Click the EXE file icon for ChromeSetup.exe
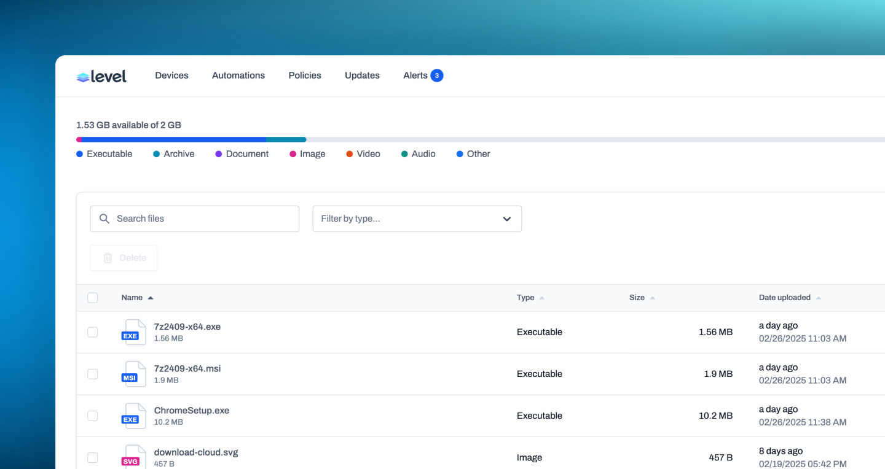Viewport: 885px width, 469px height. tap(134, 416)
